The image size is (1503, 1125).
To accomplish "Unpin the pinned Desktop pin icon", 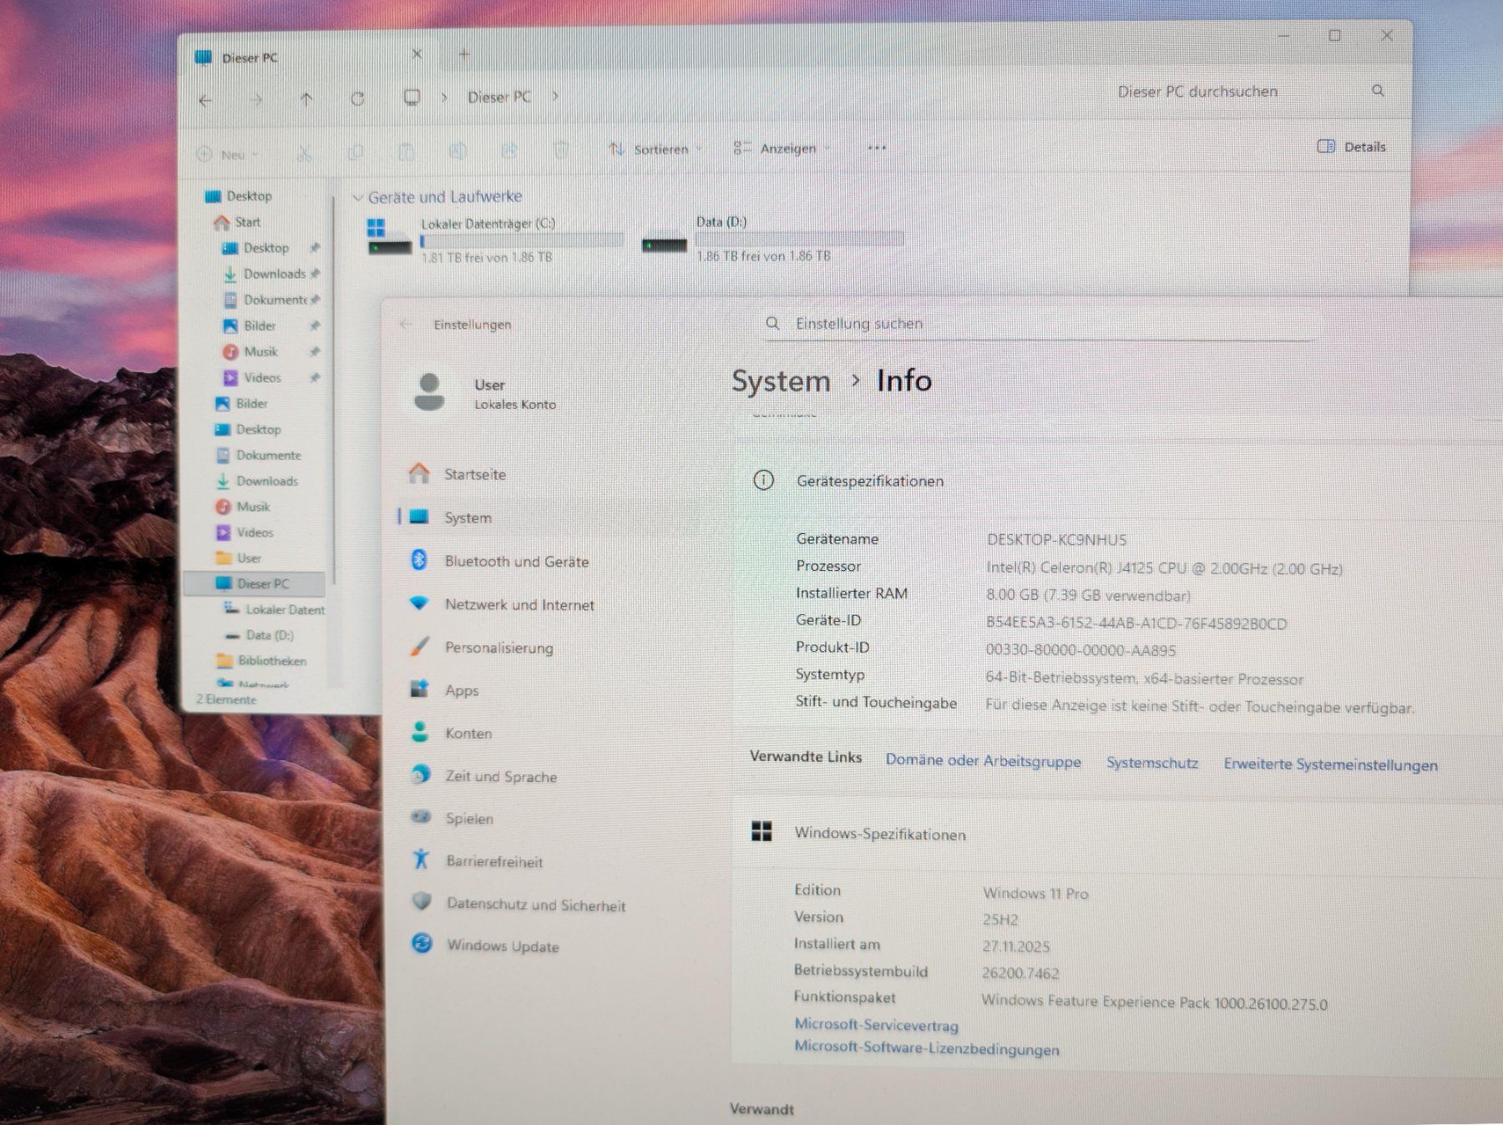I will [315, 248].
